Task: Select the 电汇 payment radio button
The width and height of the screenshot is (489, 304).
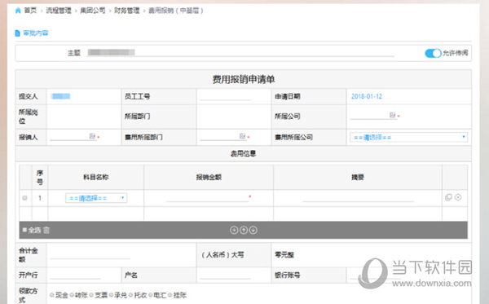Action: pos(150,295)
